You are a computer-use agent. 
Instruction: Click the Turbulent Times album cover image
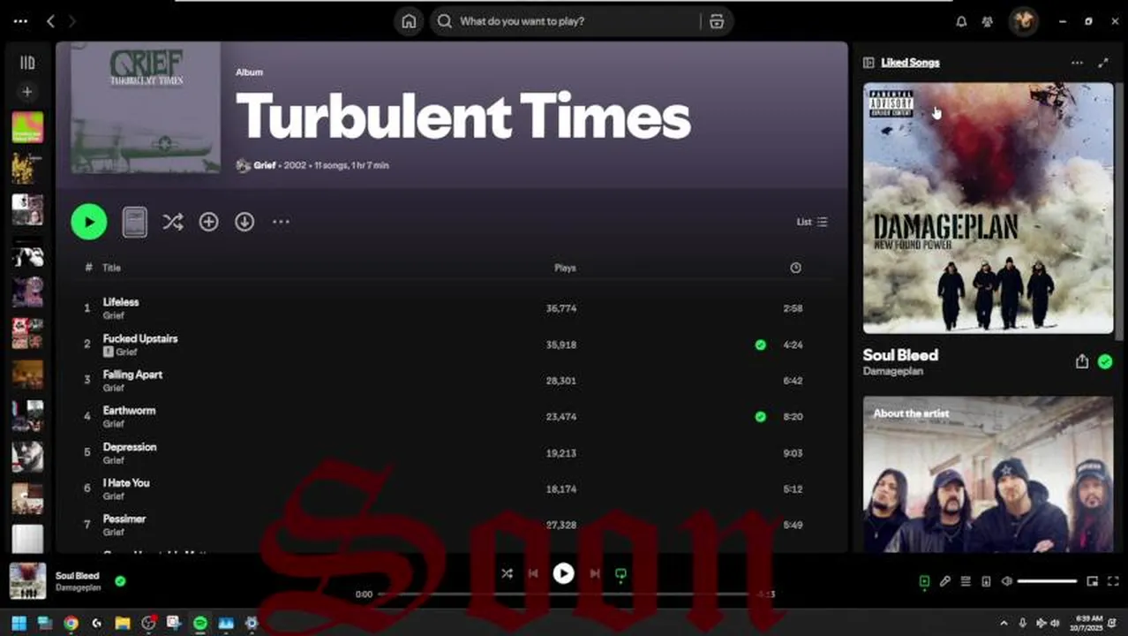click(146, 108)
